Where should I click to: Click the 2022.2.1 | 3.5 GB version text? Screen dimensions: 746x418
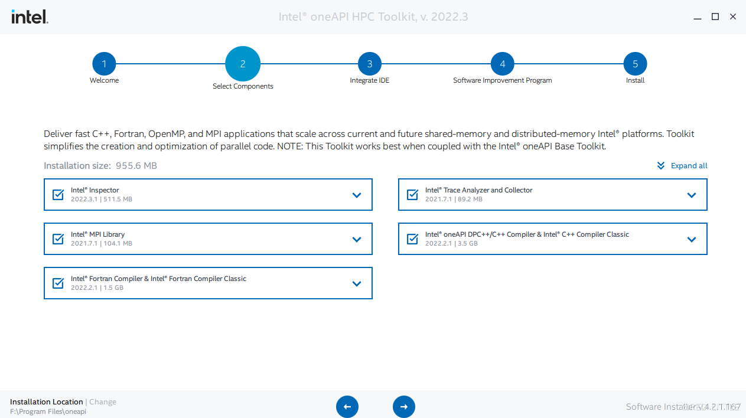click(451, 244)
